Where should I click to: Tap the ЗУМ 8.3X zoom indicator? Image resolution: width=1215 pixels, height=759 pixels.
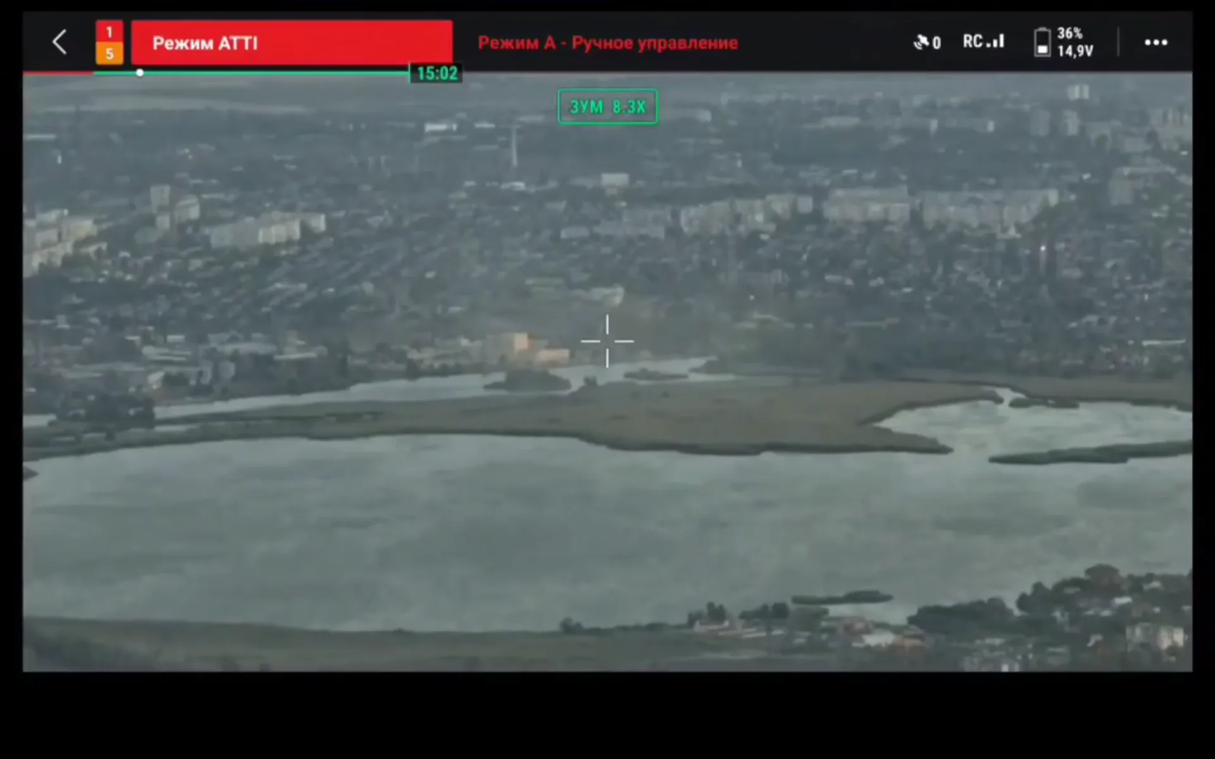coord(607,106)
